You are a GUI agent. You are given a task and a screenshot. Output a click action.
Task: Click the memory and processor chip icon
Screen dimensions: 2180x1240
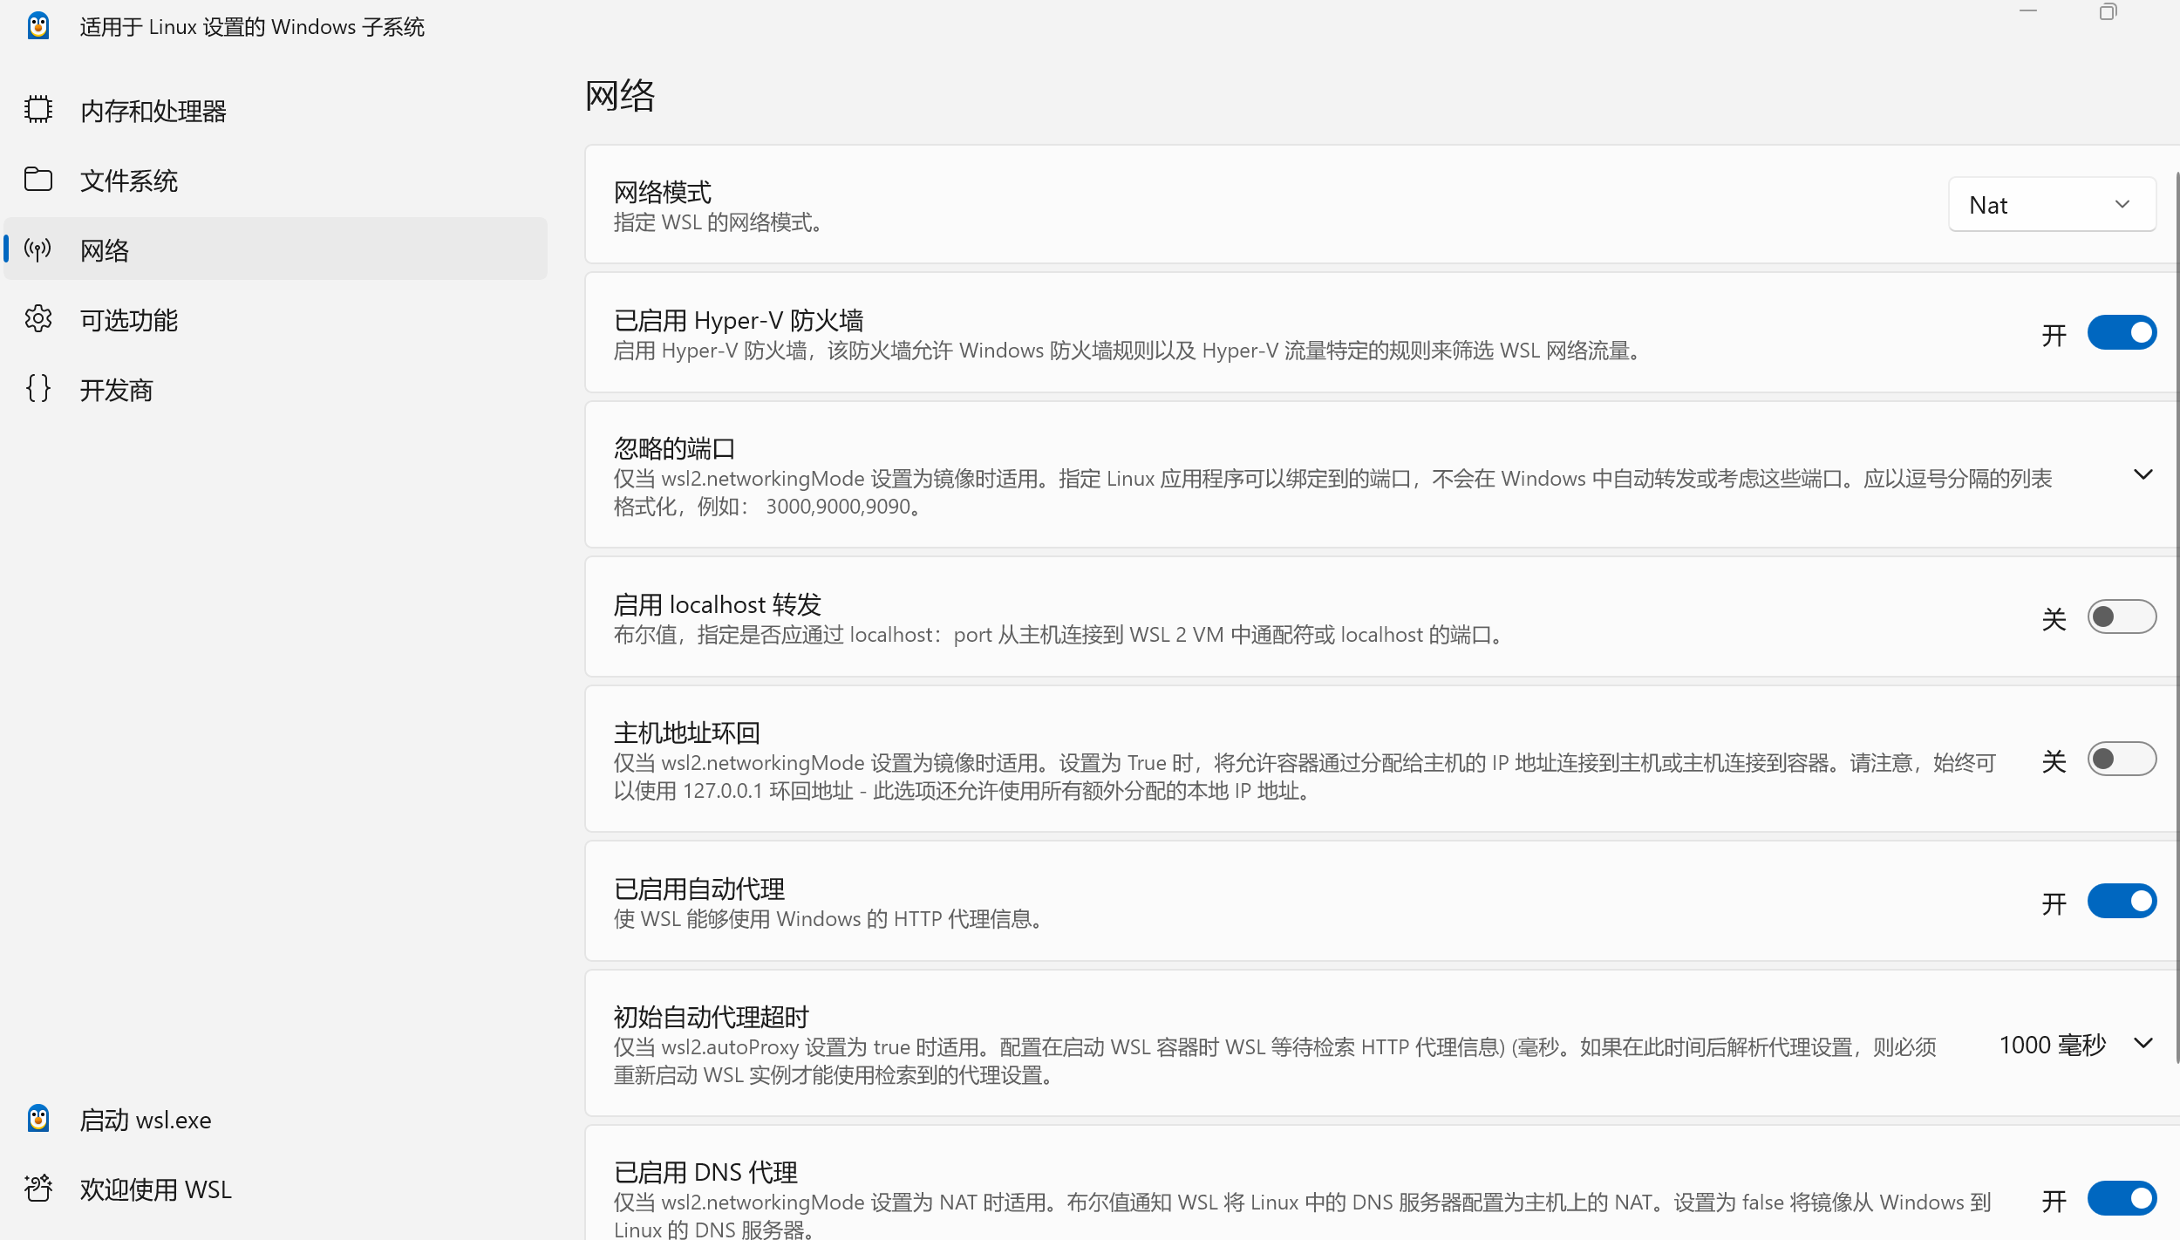point(38,110)
